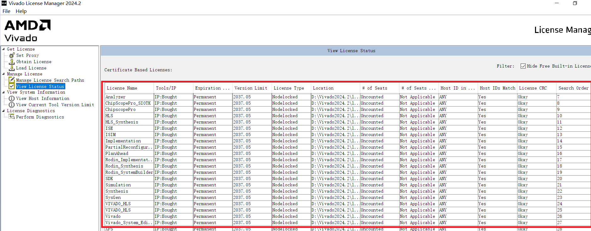
Task: Click the Obtain License icon
Action: [x=12, y=62]
